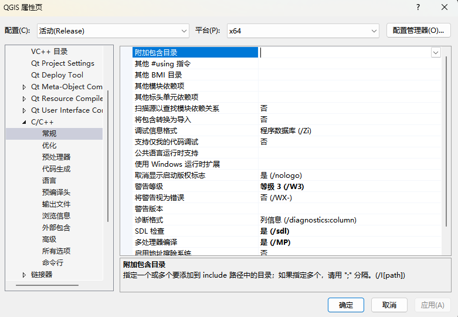Select the SDL 检查 property
This screenshot has width=458, height=317.
click(x=150, y=231)
